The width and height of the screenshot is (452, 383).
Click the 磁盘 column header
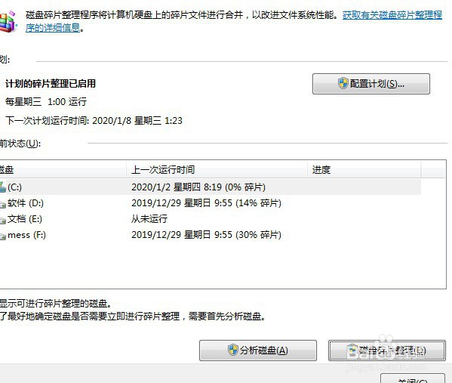tap(63, 170)
